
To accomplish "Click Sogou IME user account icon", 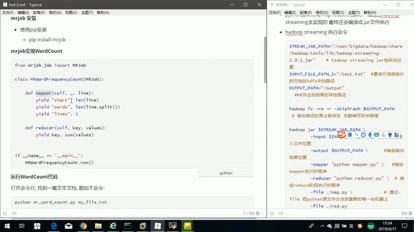I will (384, 135).
